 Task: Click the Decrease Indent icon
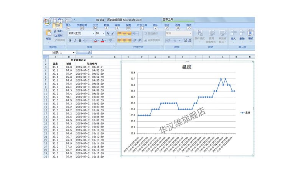(x=135, y=40)
